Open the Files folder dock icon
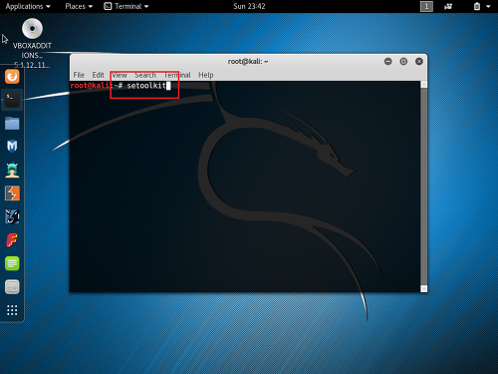The image size is (498, 374). click(12, 123)
